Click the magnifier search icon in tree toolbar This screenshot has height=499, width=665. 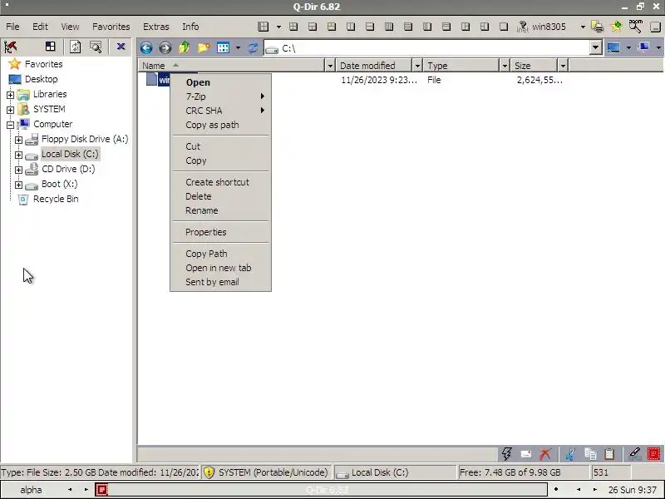click(96, 47)
